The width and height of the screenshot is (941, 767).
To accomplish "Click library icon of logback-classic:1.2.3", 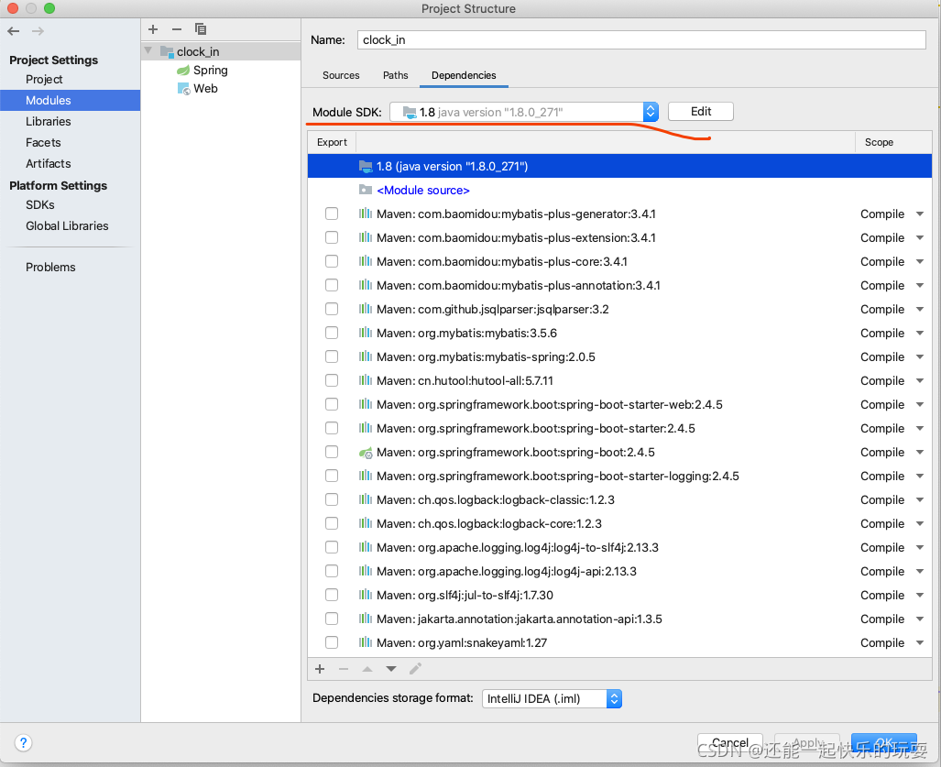I will (x=366, y=500).
